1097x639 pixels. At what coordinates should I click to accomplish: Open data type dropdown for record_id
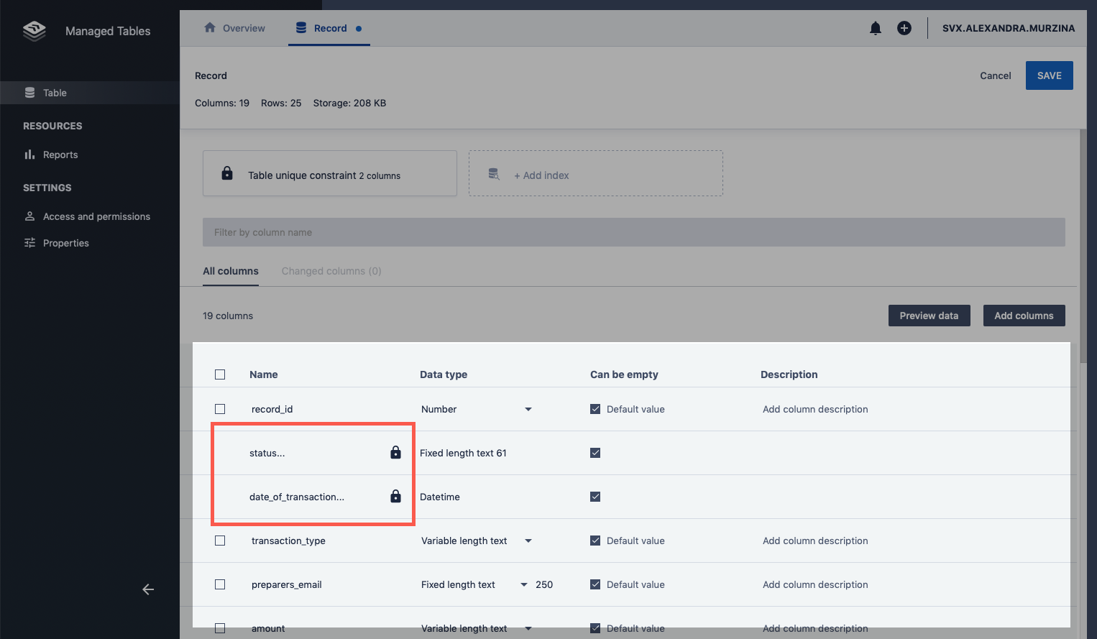pyautogui.click(x=528, y=409)
